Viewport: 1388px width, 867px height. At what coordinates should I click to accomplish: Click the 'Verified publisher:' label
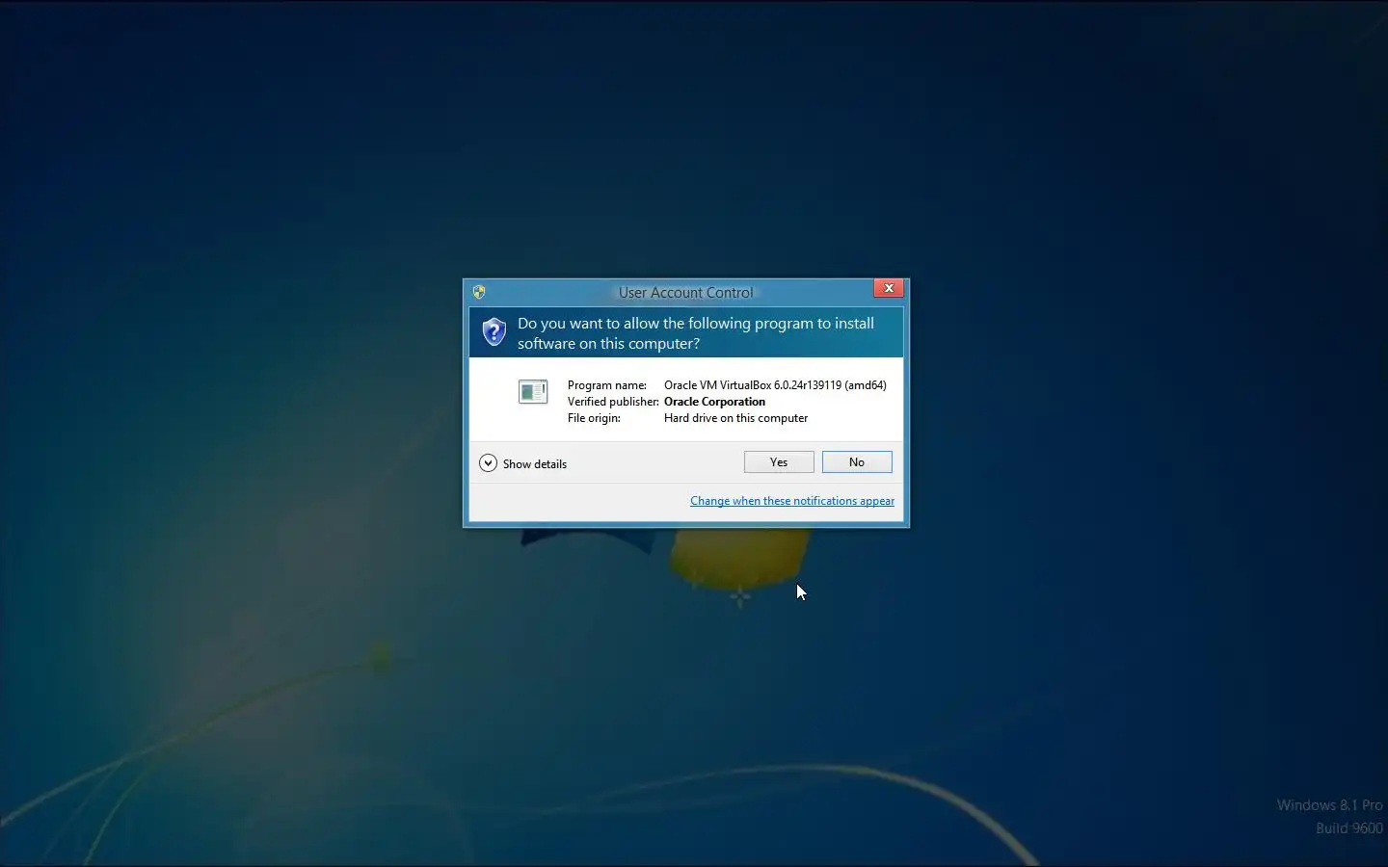[x=613, y=402]
